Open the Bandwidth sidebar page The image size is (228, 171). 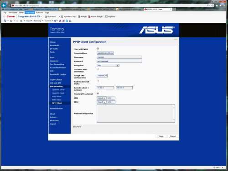pyautogui.click(x=55, y=46)
